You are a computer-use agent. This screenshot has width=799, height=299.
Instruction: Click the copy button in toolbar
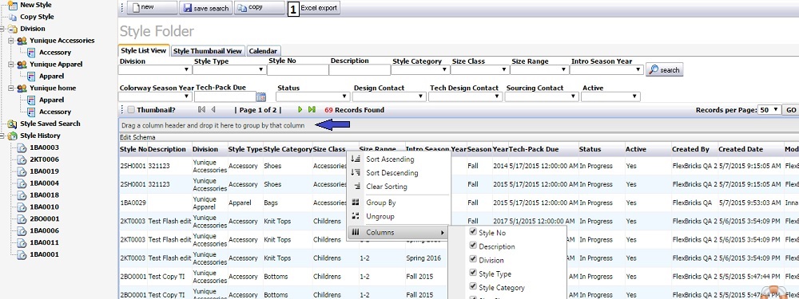tap(260, 8)
